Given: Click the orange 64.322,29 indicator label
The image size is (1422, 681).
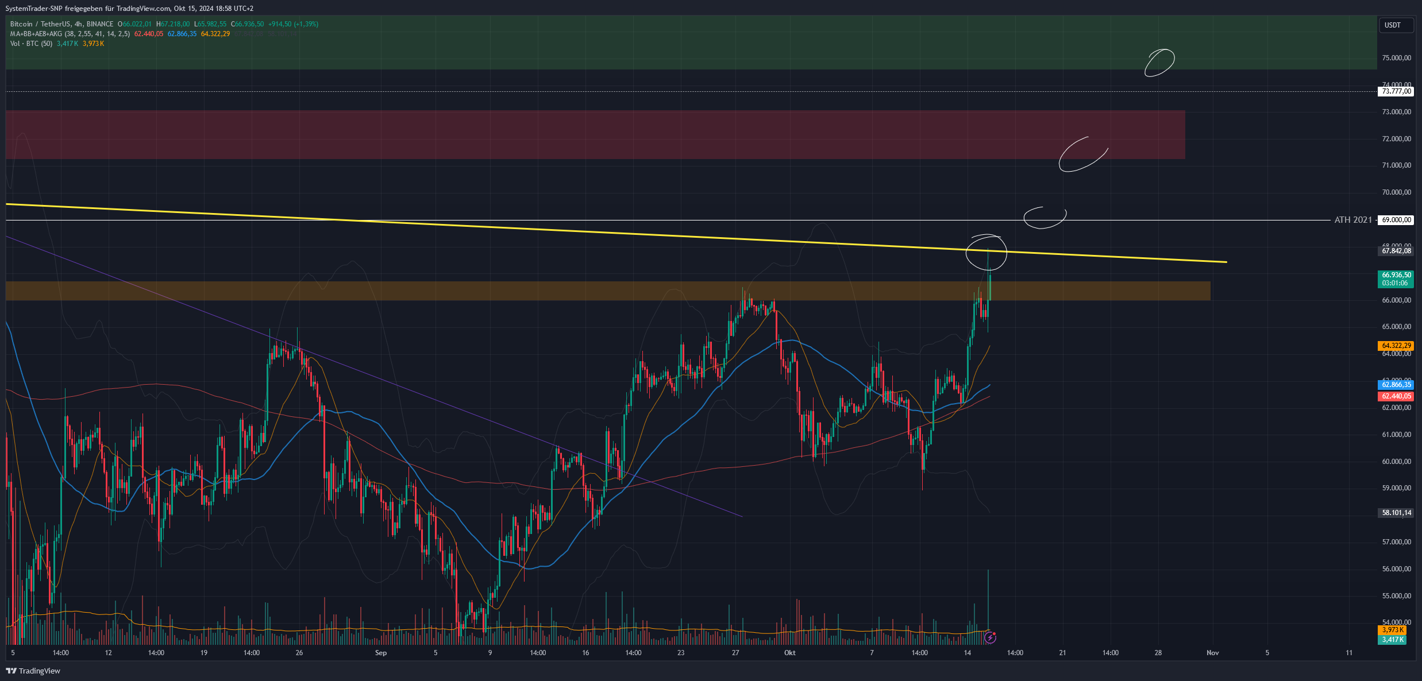Looking at the screenshot, I should point(1396,346).
